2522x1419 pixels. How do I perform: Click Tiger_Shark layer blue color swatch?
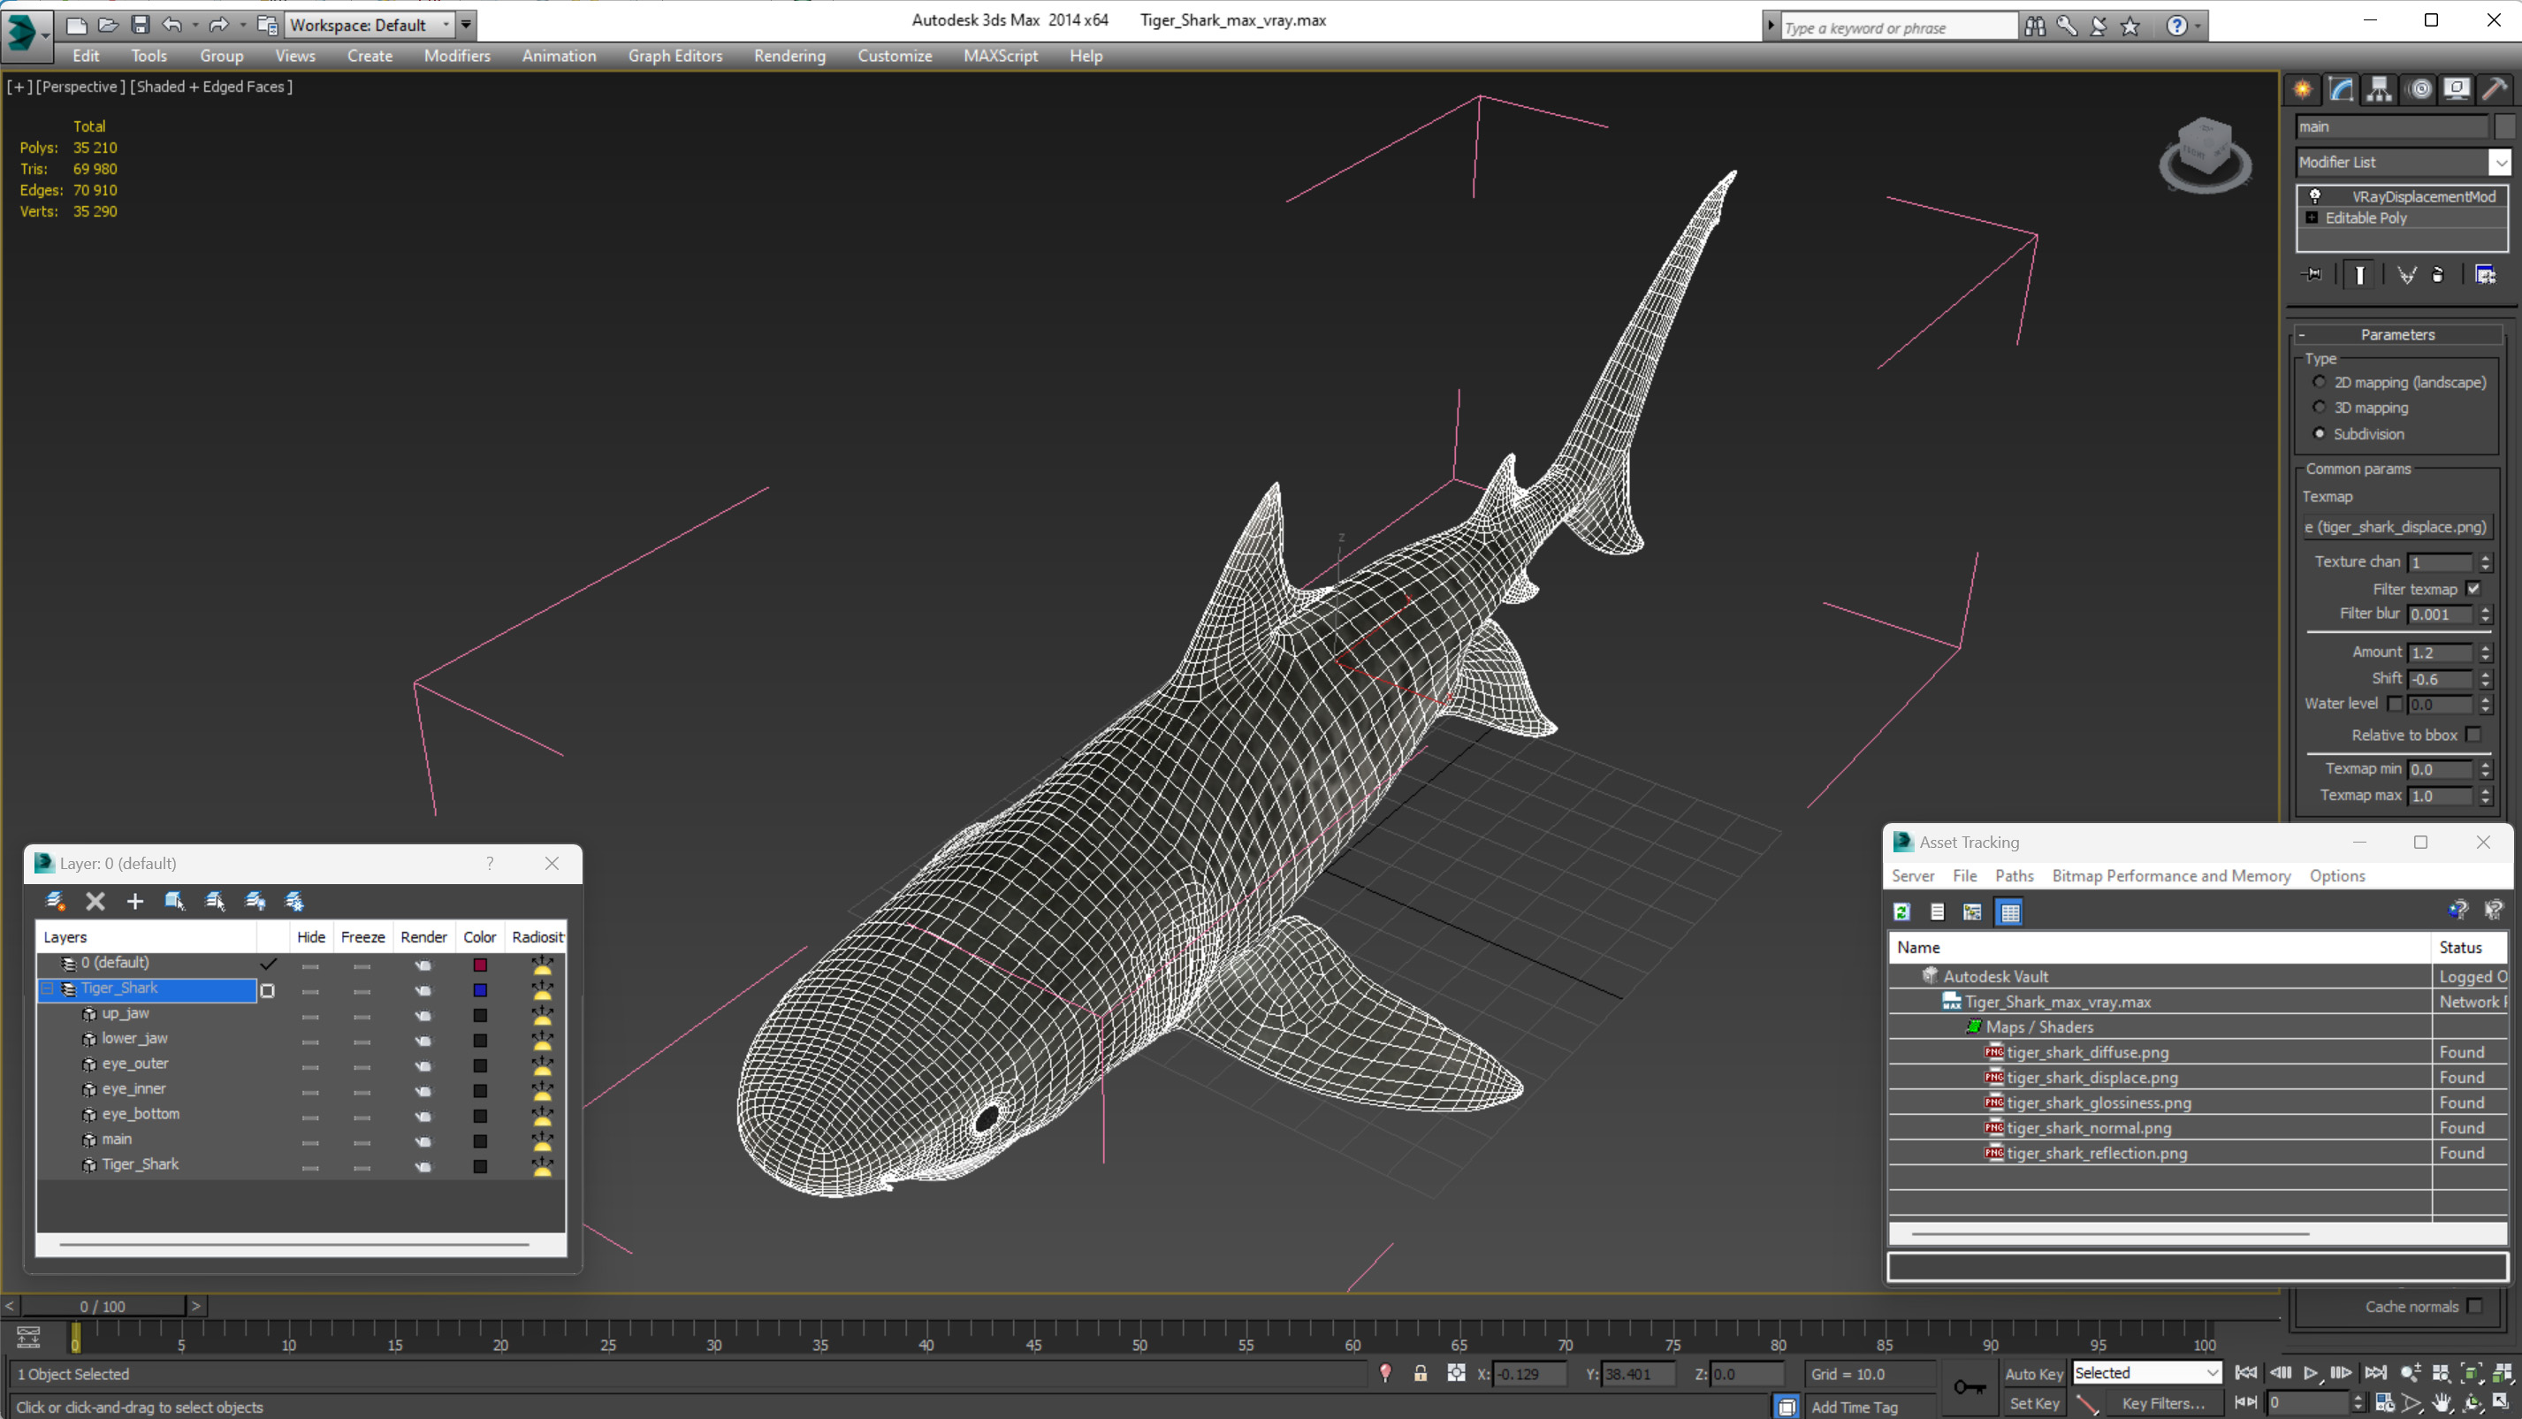tap(480, 990)
